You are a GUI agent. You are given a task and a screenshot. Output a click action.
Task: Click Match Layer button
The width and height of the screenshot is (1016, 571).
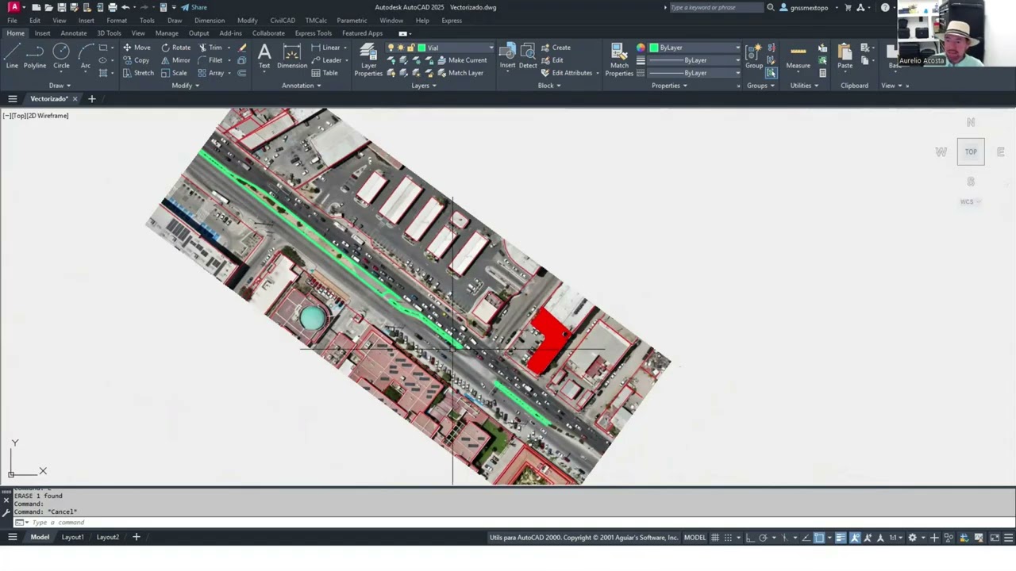[x=460, y=73]
